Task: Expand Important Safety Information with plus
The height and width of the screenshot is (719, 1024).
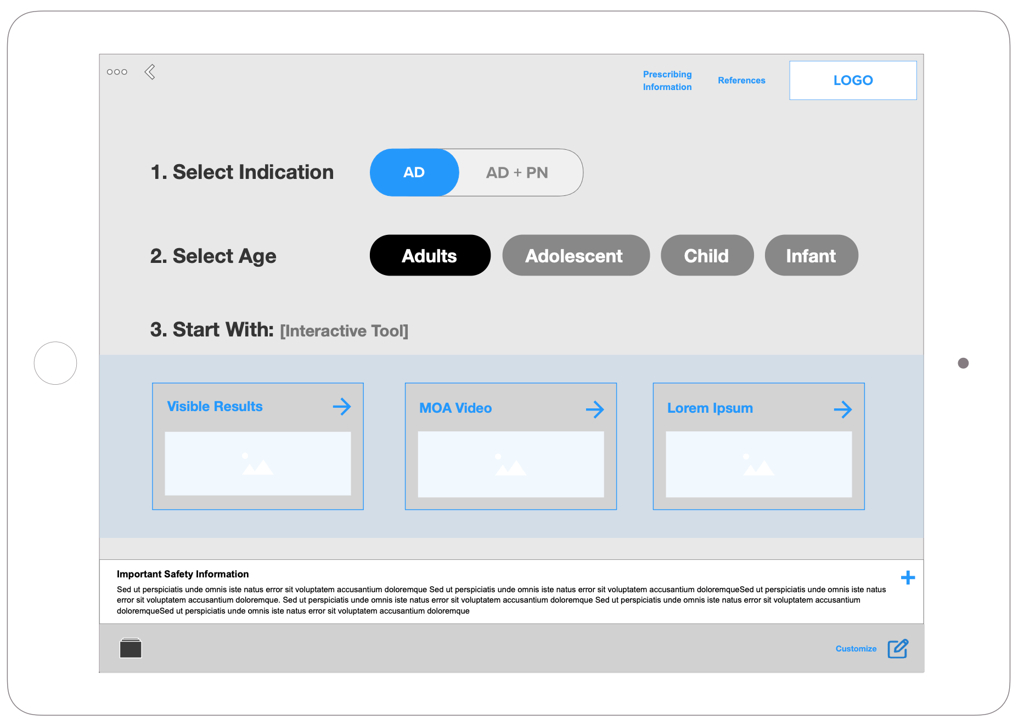Action: coord(908,577)
